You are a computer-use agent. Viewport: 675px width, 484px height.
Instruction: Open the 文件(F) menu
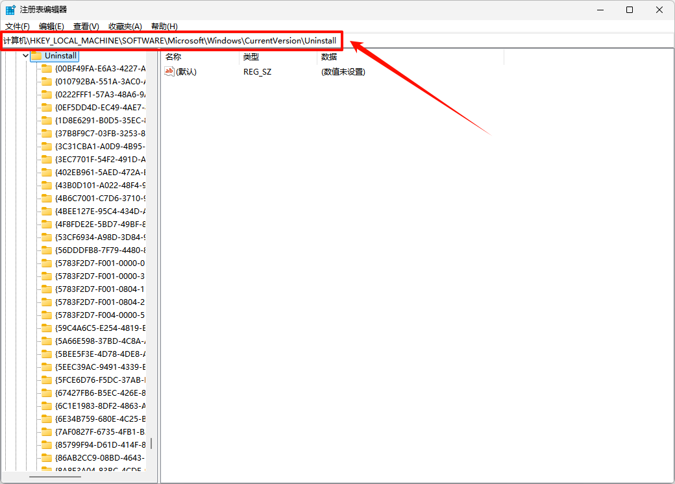pyautogui.click(x=18, y=26)
